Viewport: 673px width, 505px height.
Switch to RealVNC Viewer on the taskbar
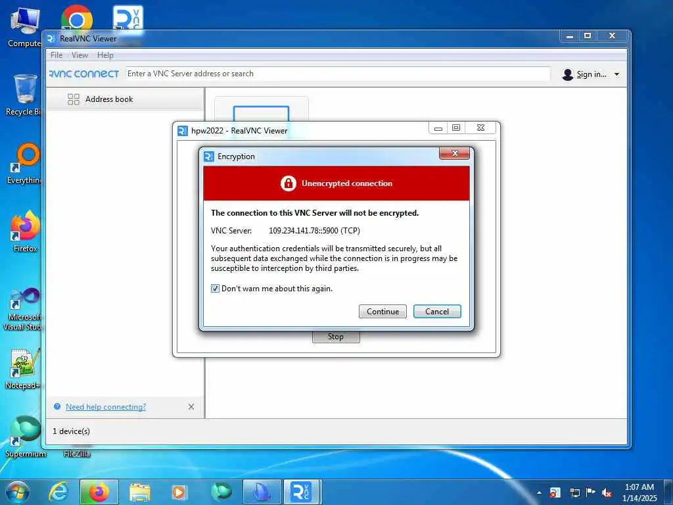click(x=302, y=493)
